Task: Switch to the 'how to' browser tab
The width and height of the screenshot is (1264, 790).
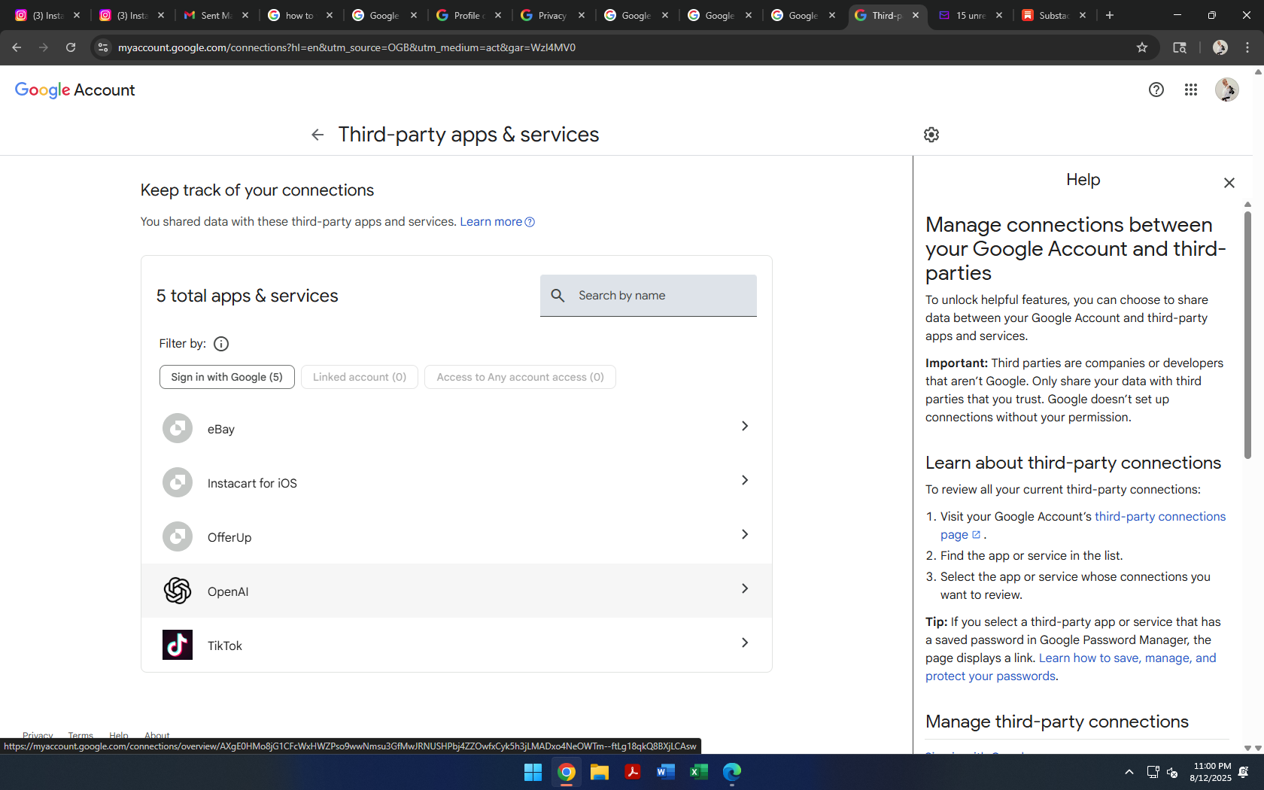Action: point(299,15)
